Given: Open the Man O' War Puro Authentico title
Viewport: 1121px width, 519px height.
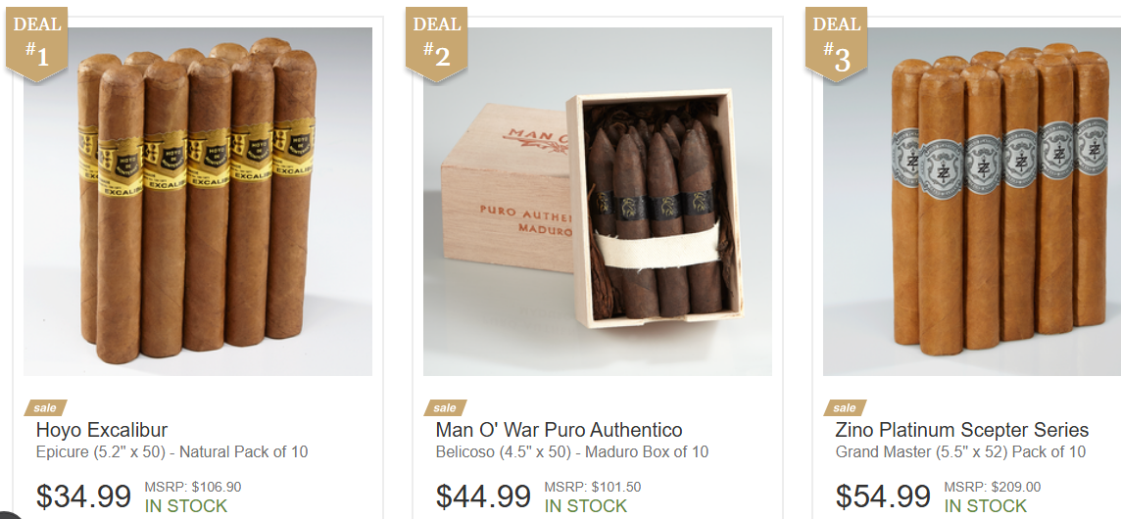Looking at the screenshot, I should pos(560,430).
